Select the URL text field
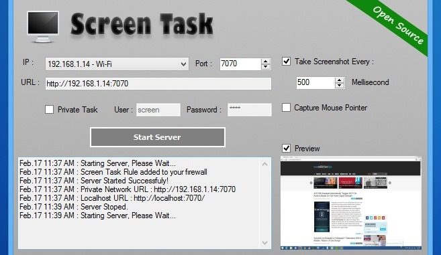The height and width of the screenshot is (255, 441). 158,84
